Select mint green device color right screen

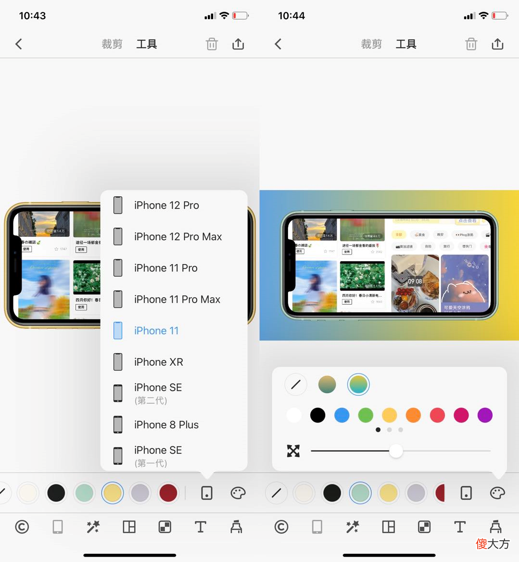[x=360, y=493]
